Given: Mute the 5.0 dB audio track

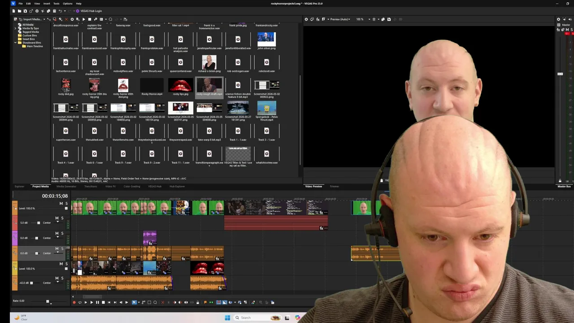Looking at the screenshot, I should [x=57, y=218].
